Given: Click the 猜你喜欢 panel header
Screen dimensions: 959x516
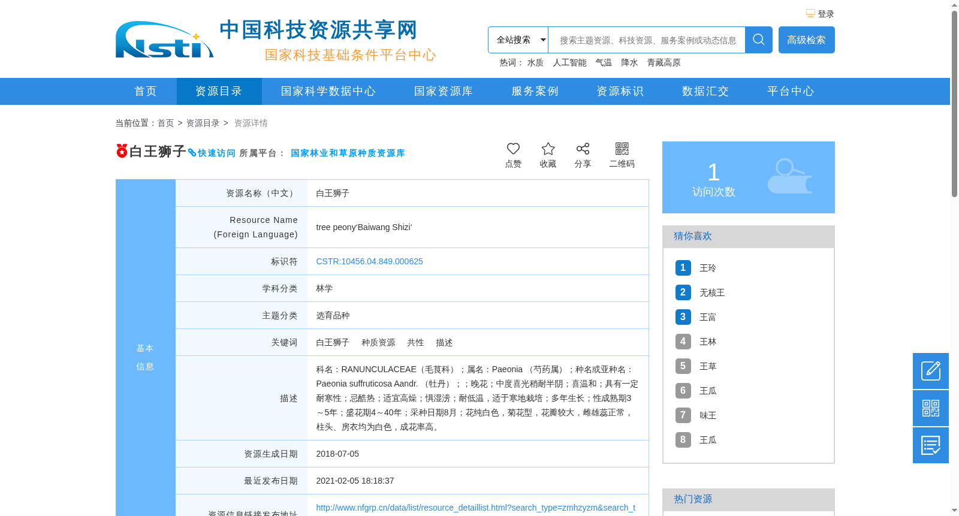Looking at the screenshot, I should [x=749, y=236].
